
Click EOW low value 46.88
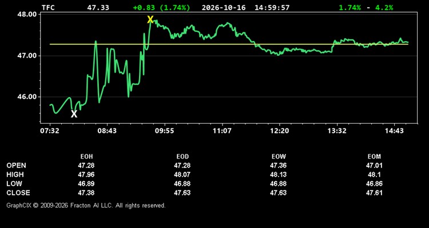point(278,184)
